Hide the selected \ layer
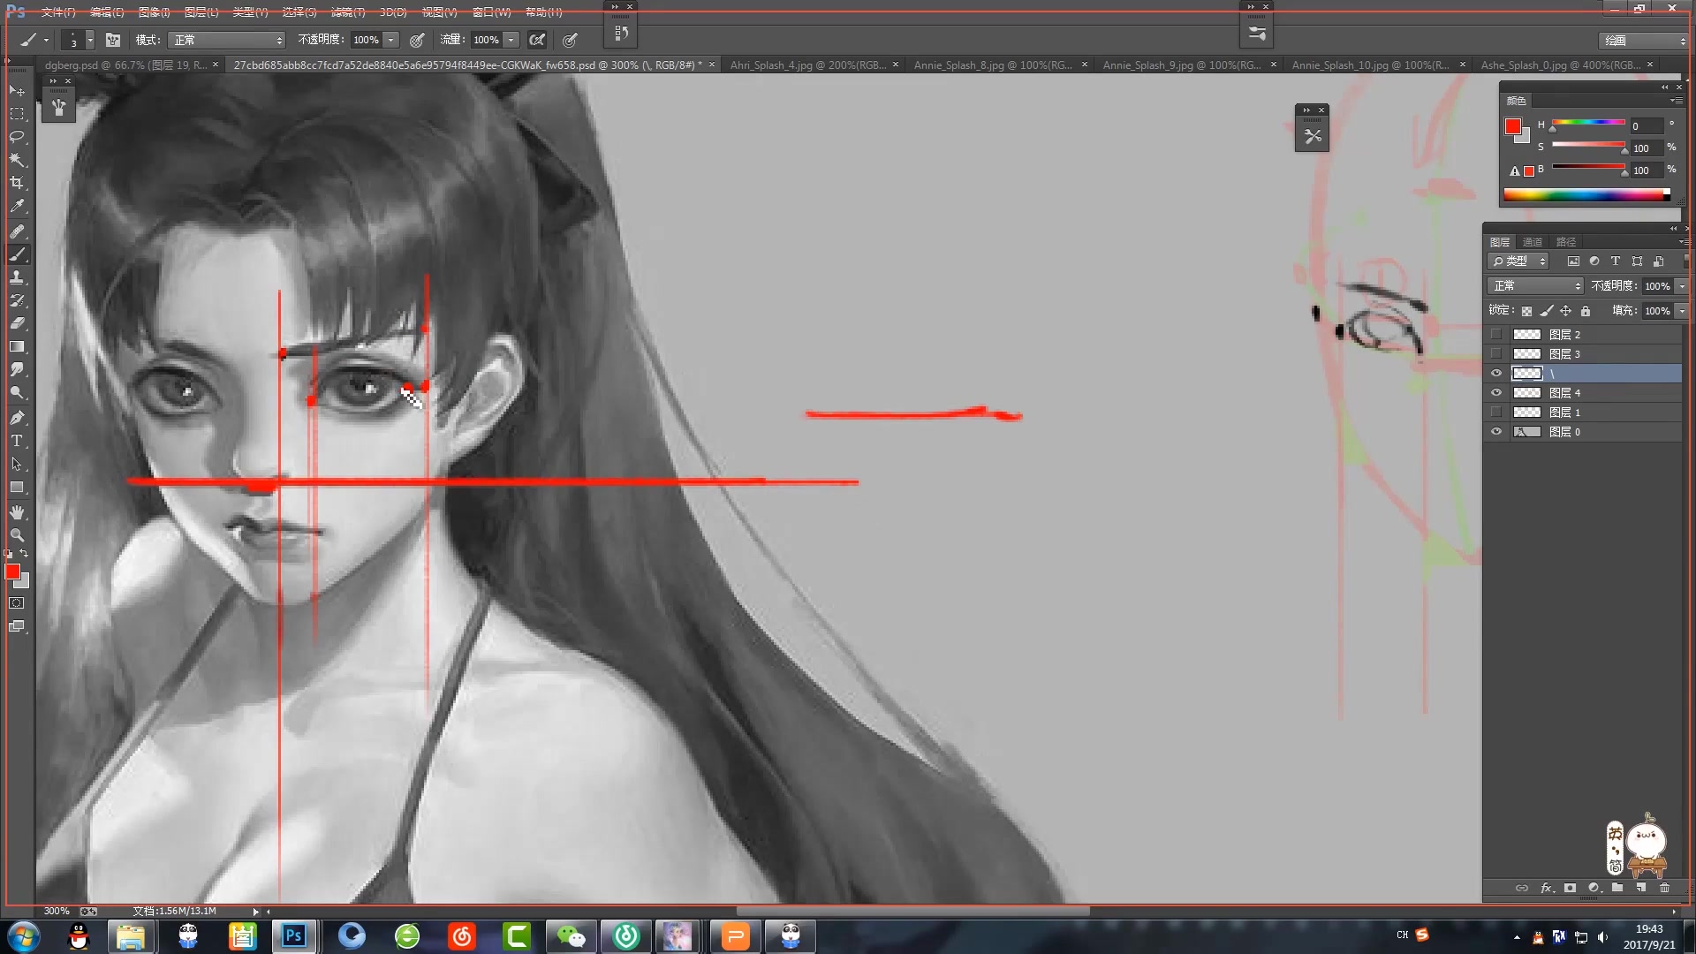This screenshot has height=954, width=1696. 1495,374
